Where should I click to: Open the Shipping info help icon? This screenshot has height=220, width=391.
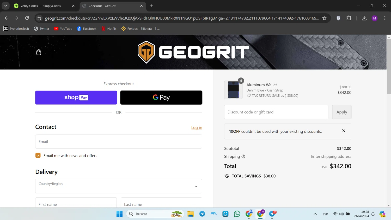(x=243, y=156)
